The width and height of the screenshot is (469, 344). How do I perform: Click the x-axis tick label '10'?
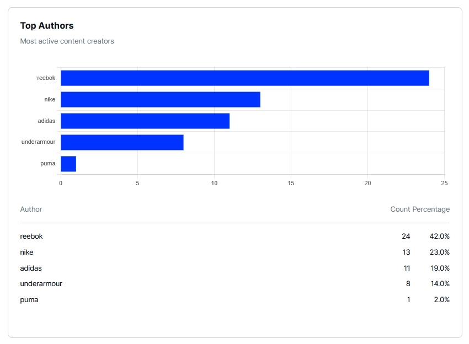[214, 183]
